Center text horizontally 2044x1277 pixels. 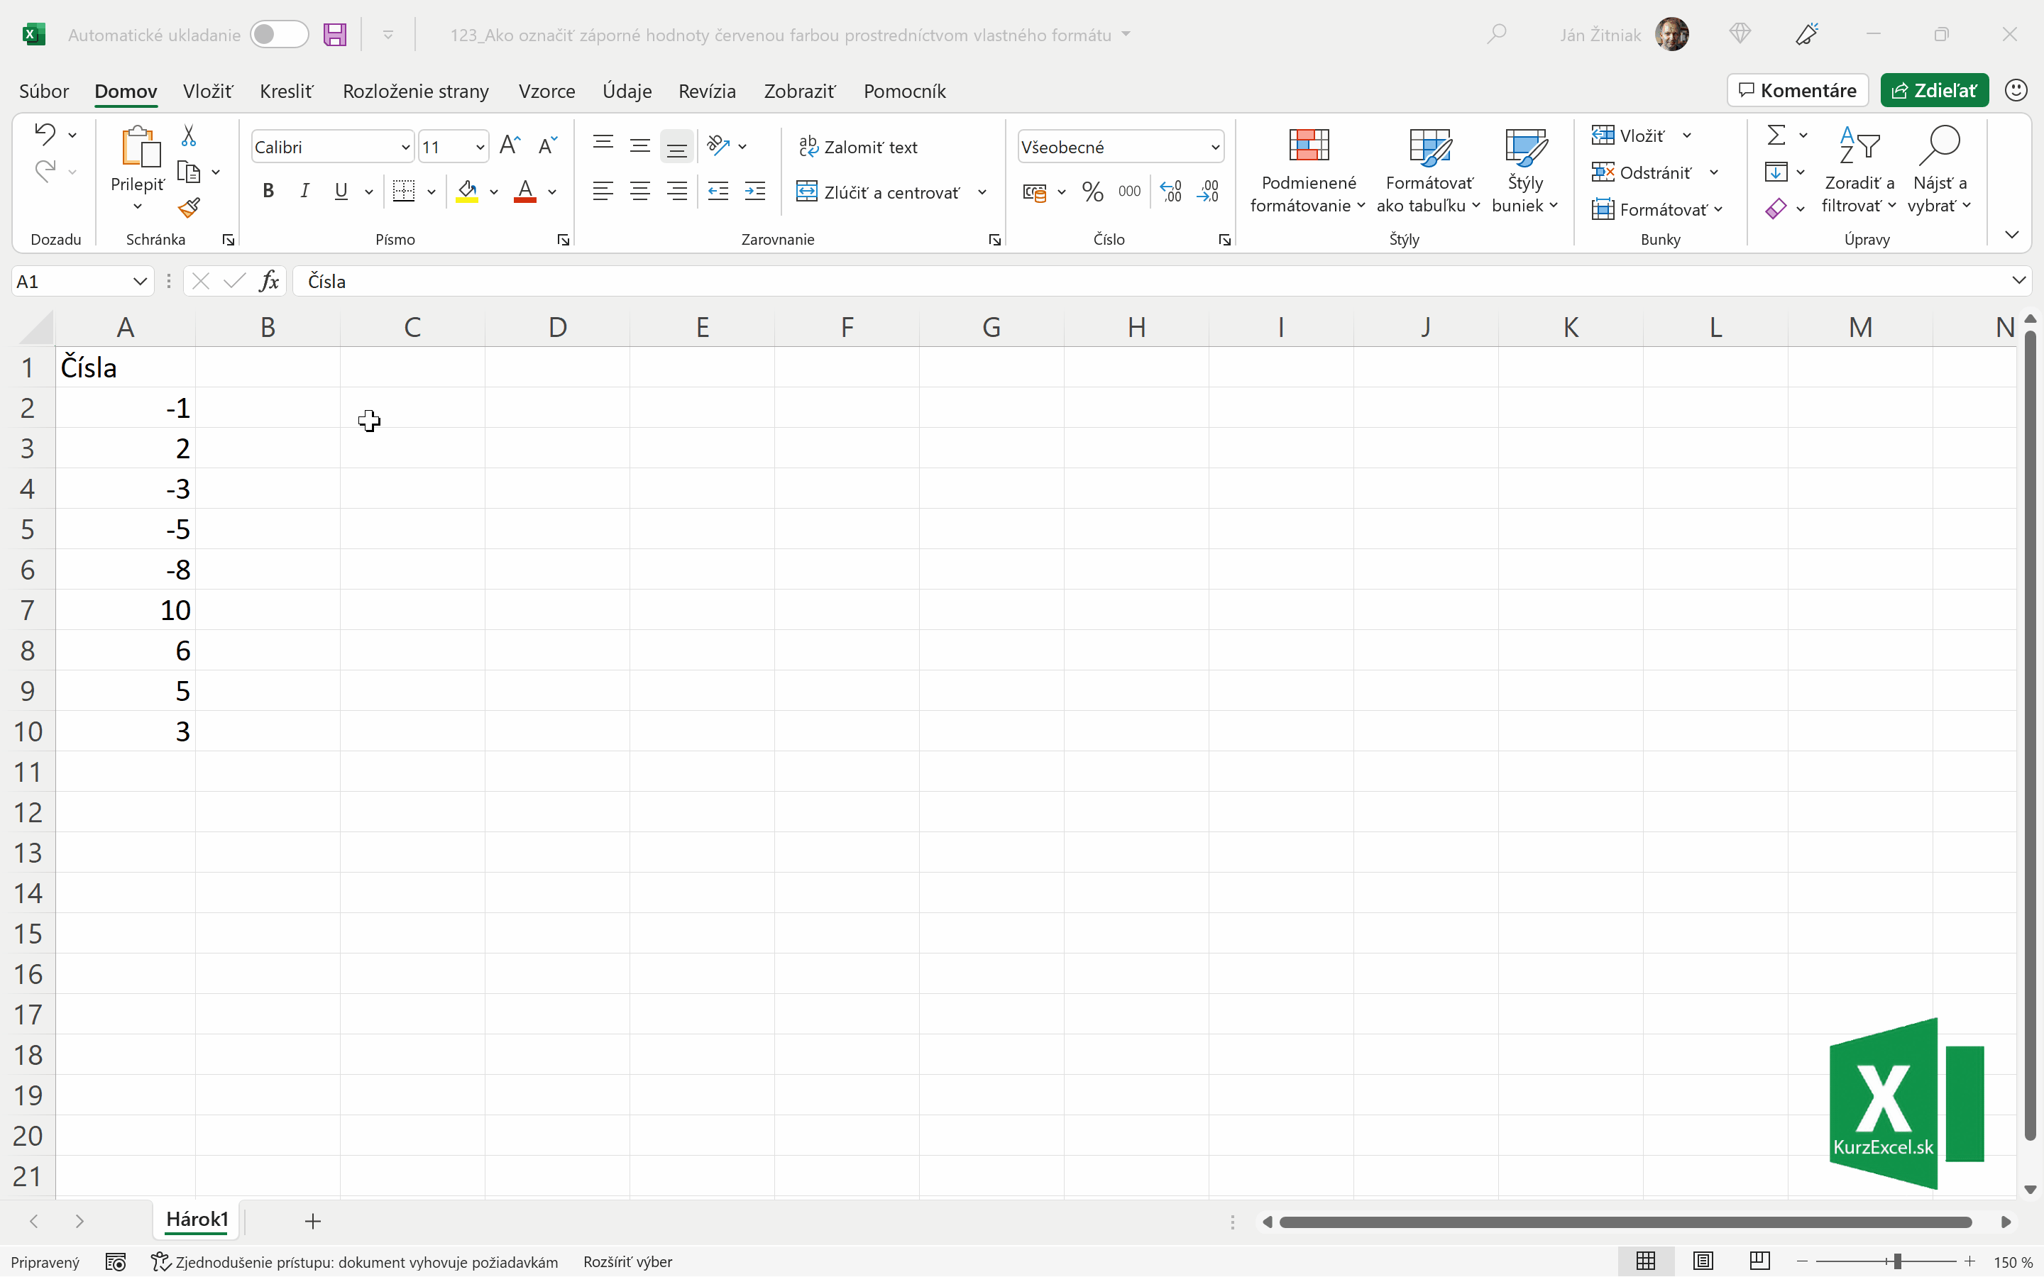[640, 192]
